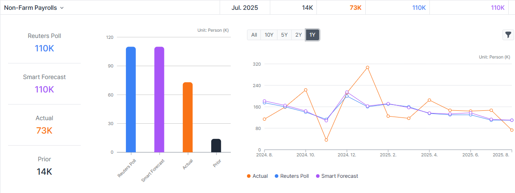Click the dark Prior bar
515x193 pixels.
[x=216, y=146]
